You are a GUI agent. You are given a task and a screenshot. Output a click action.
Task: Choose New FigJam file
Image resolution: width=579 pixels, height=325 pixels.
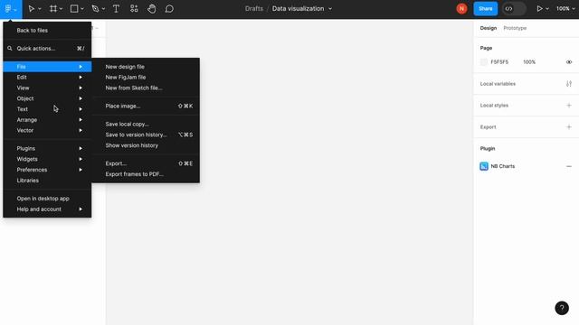146,77
